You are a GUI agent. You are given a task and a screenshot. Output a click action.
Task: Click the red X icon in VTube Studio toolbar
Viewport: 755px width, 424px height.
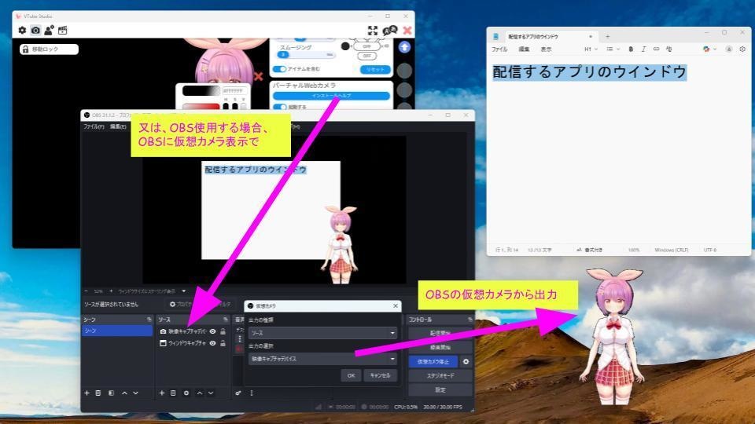[x=407, y=31]
